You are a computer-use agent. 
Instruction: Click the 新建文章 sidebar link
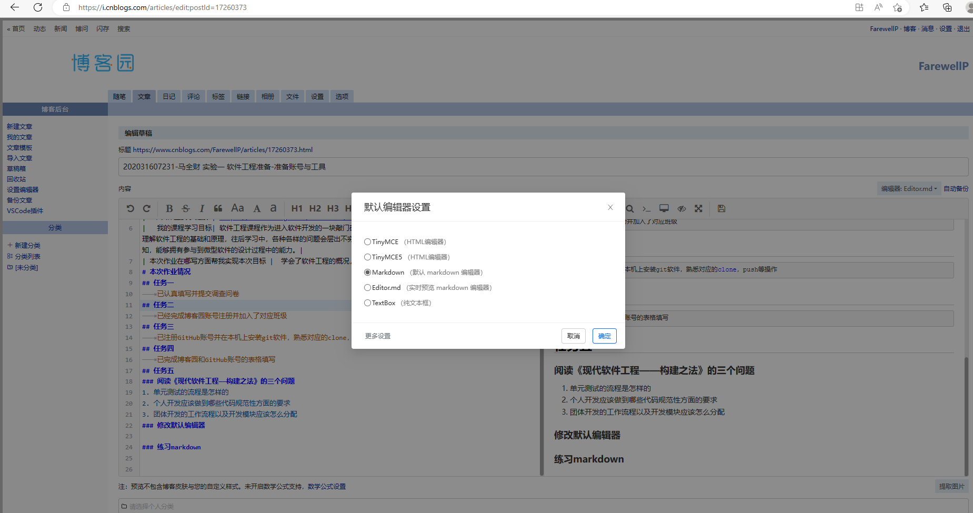pyautogui.click(x=19, y=127)
